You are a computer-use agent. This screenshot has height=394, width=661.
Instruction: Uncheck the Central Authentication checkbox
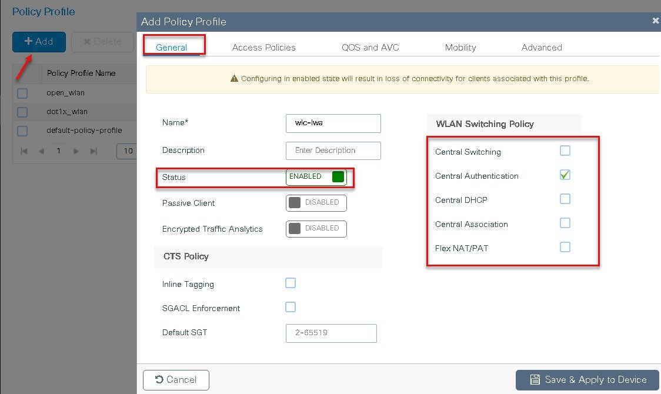tap(565, 175)
